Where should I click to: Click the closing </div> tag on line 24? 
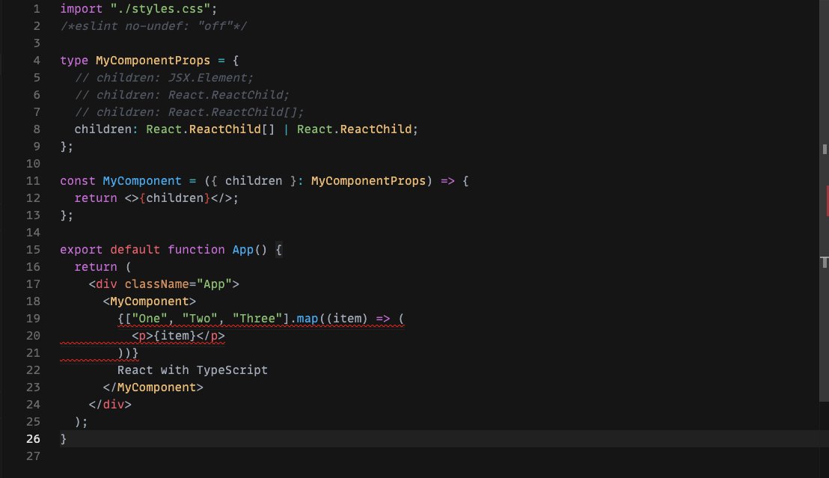[109, 405]
